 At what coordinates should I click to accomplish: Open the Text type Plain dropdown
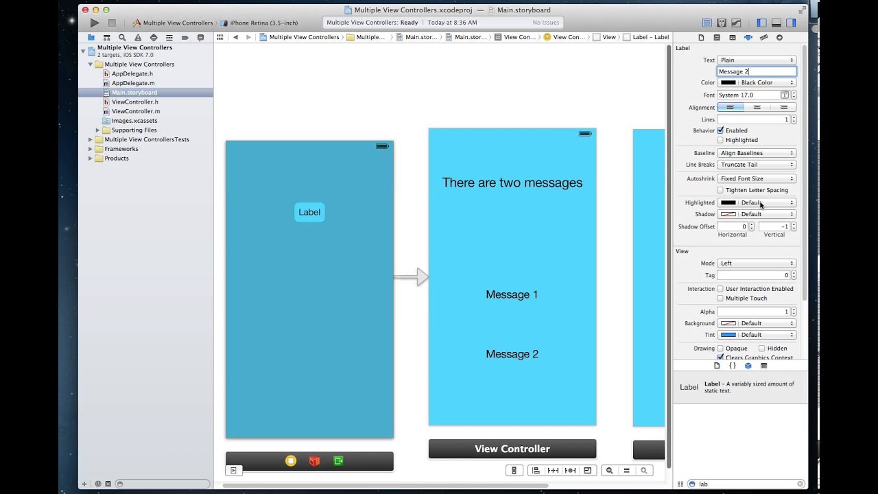coord(757,60)
